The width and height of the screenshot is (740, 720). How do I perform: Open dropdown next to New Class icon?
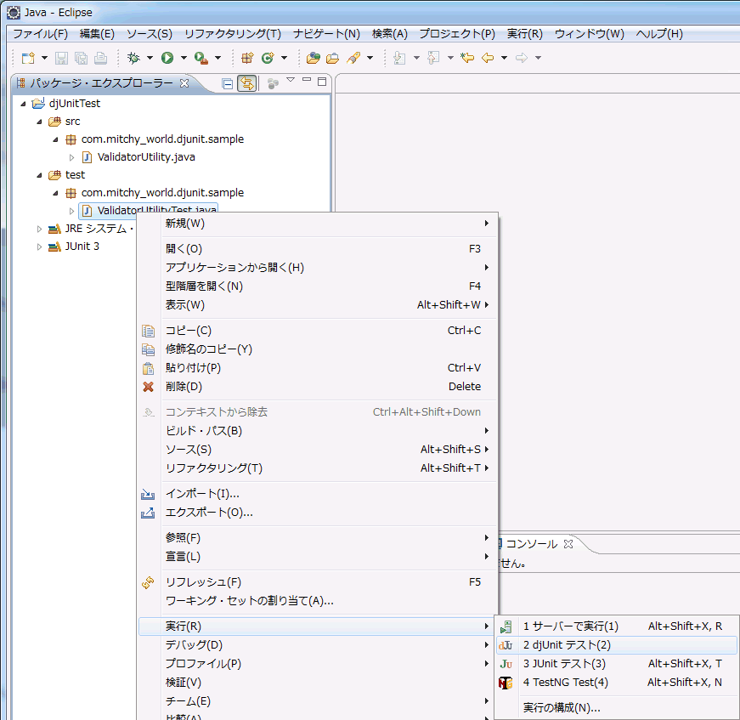tap(284, 58)
